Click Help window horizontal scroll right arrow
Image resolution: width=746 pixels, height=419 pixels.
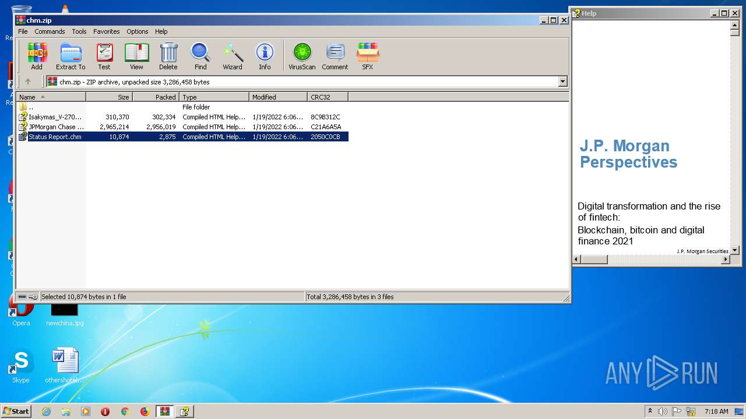tap(726, 260)
